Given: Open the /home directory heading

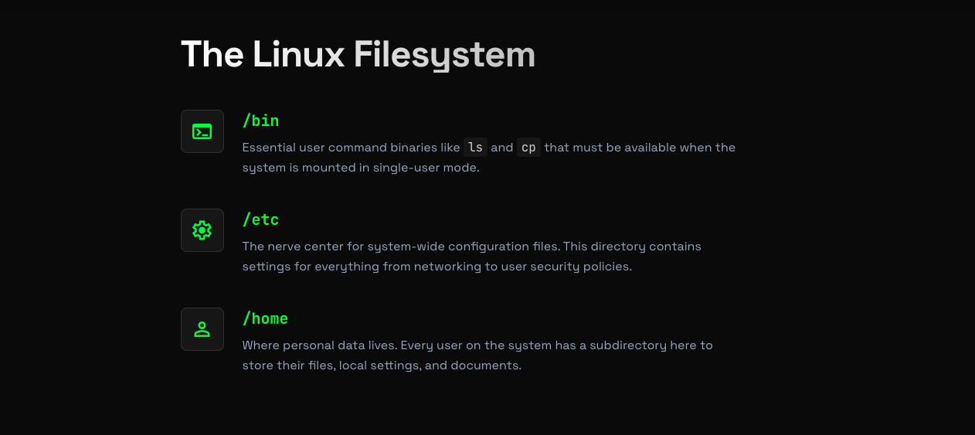Looking at the screenshot, I should pos(265,318).
